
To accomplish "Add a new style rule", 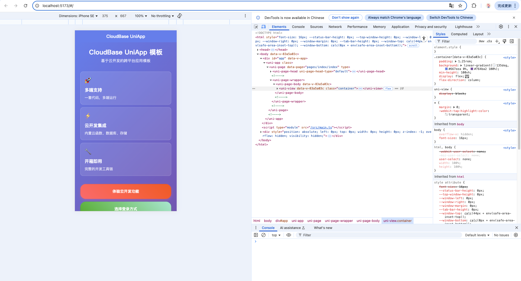I will [x=497, y=41].
